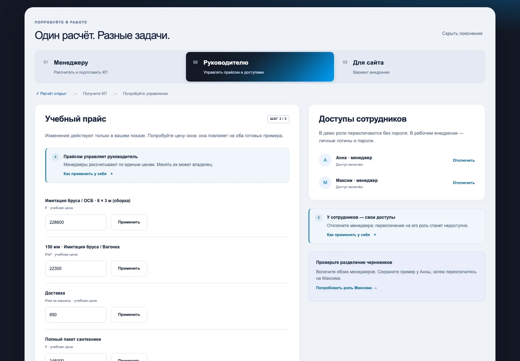This screenshot has width=520, height=361.
Task: Open the Попробуйте управление step
Action: pyautogui.click(x=145, y=93)
